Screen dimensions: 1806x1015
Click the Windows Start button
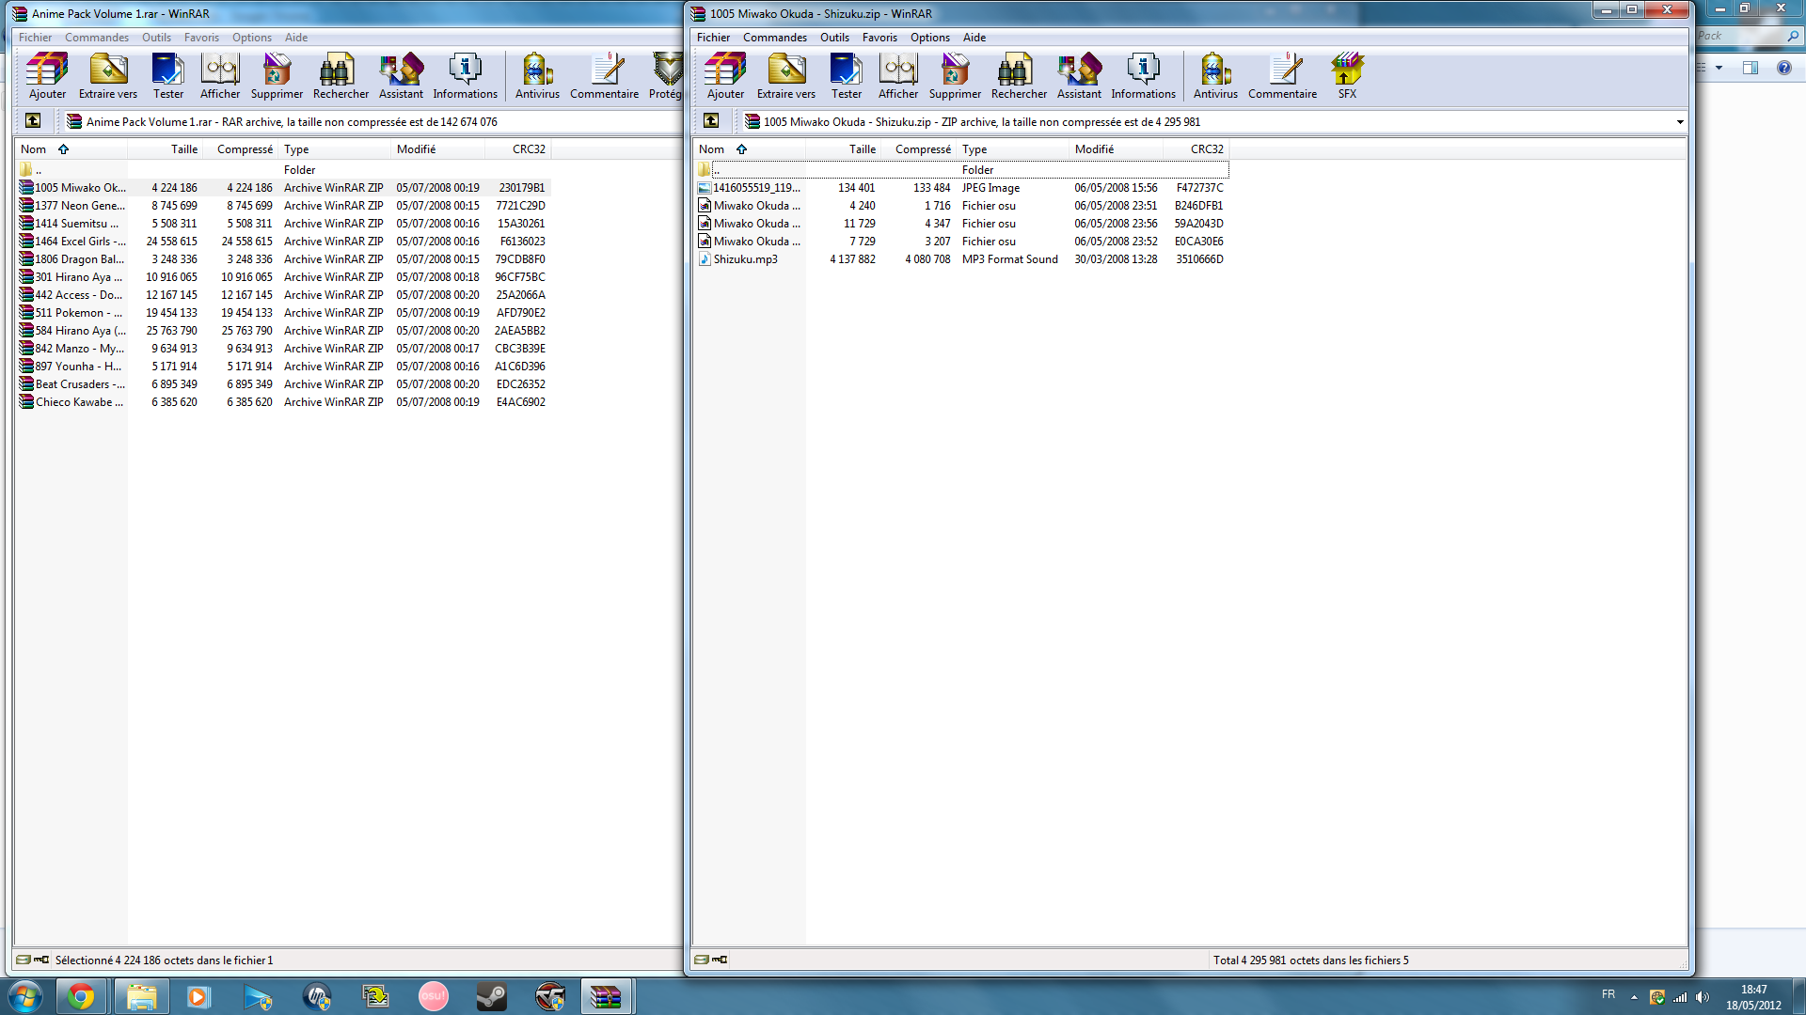(x=24, y=996)
